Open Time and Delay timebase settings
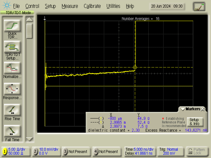The width and height of the screenshot is (211, 158). pyautogui.click(x=139, y=151)
